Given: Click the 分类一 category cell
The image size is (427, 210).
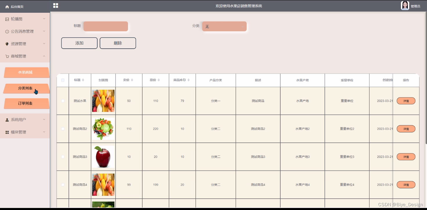Looking at the screenshot, I should (216, 101).
